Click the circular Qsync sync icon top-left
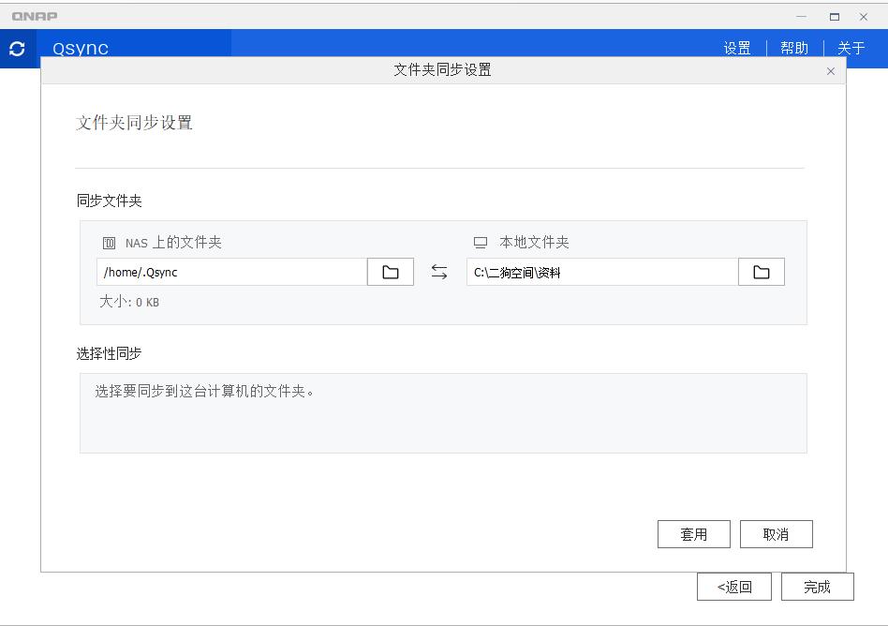888x626 pixels. [16, 47]
